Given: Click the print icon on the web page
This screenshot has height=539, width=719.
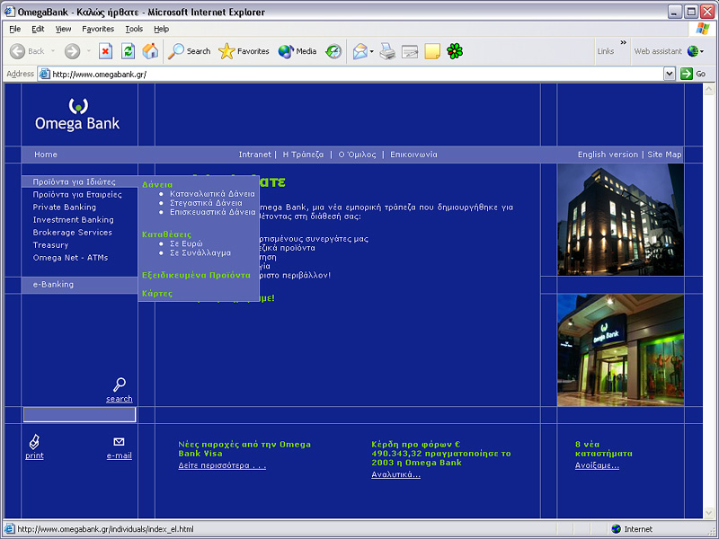Looking at the screenshot, I should pos(34,442).
